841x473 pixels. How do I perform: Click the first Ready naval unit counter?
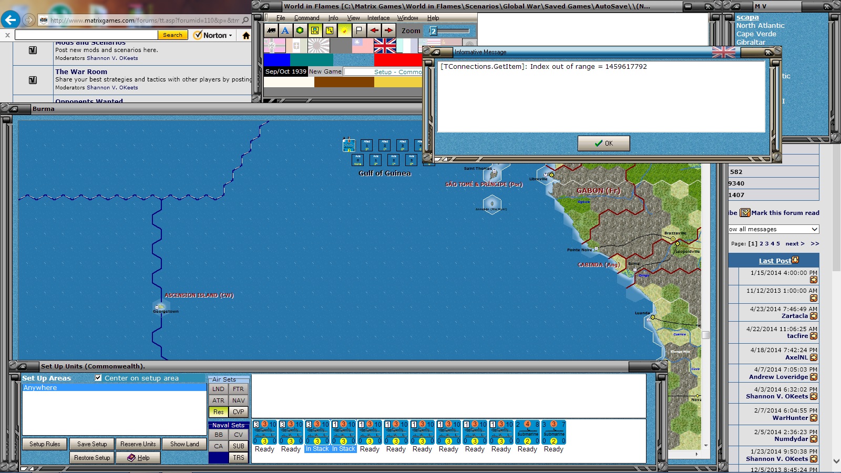click(265, 433)
